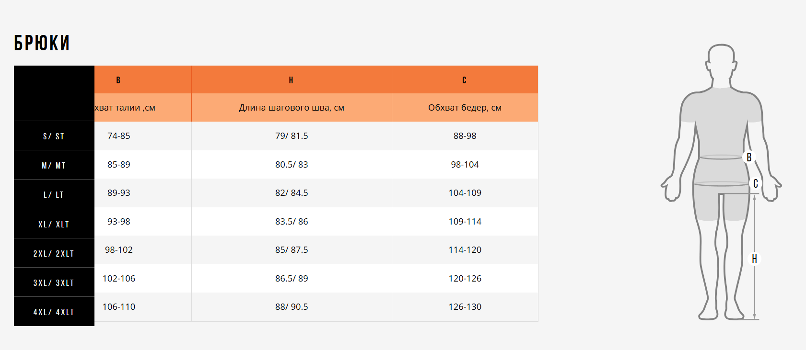
Task: Select the B column header in the table
Action: [x=118, y=80]
